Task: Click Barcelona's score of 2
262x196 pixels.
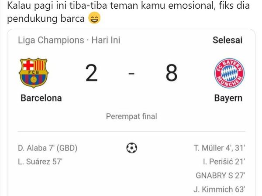Action: coord(91,73)
